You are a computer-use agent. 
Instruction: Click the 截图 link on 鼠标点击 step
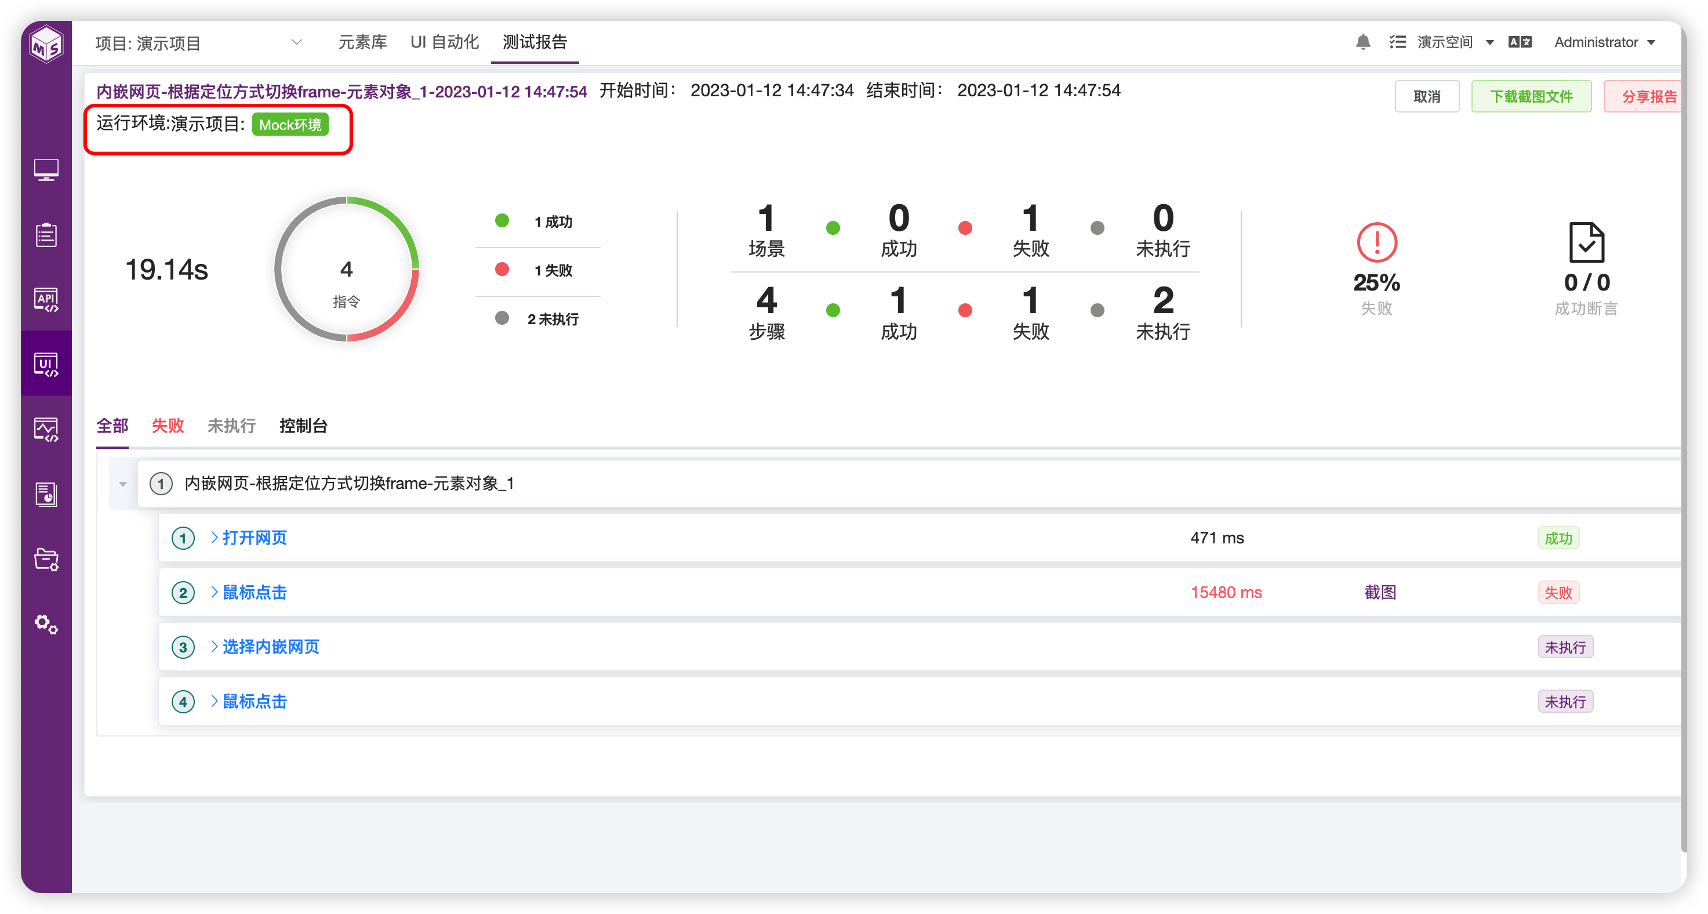point(1381,592)
